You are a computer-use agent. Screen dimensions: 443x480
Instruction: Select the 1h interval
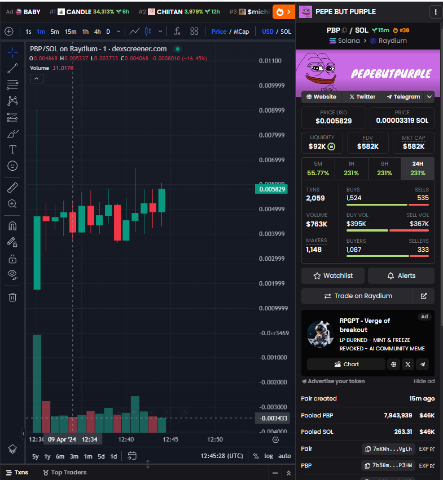[x=85, y=32]
